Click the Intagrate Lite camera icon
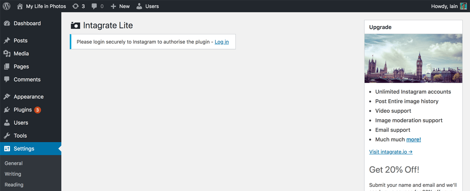This screenshot has width=470, height=191. pos(75,26)
